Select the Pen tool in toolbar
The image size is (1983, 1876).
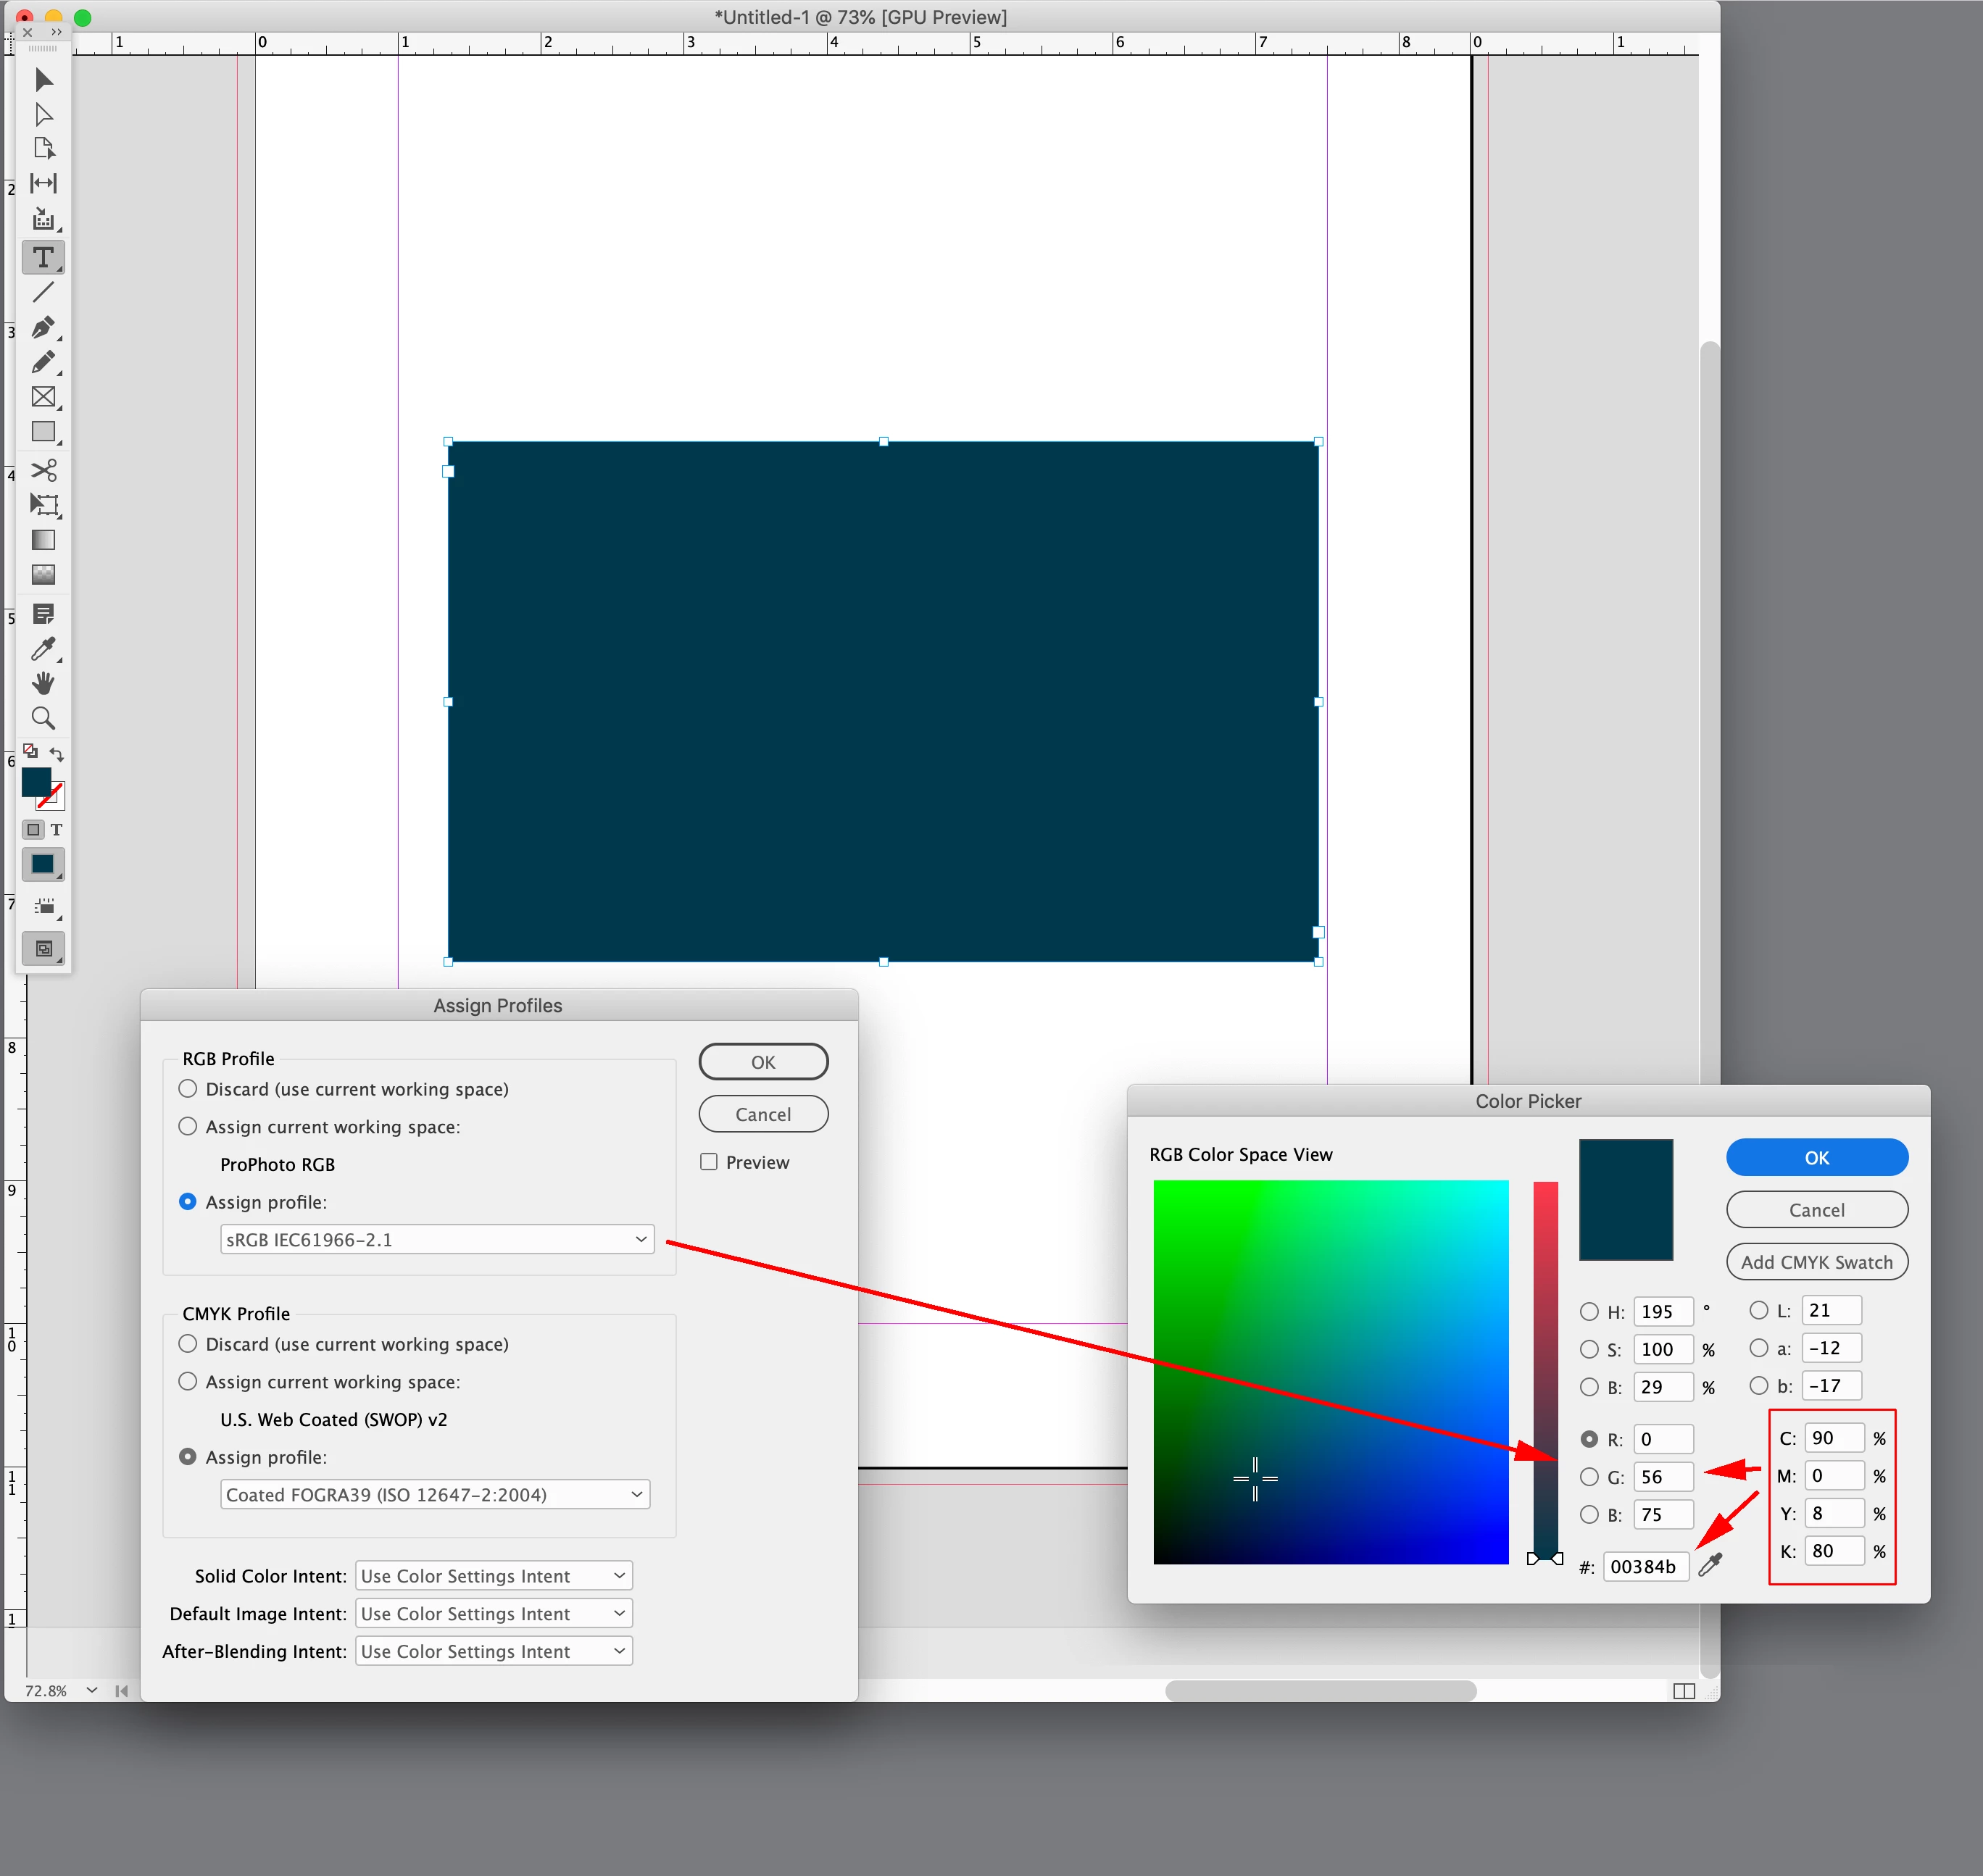(x=43, y=328)
